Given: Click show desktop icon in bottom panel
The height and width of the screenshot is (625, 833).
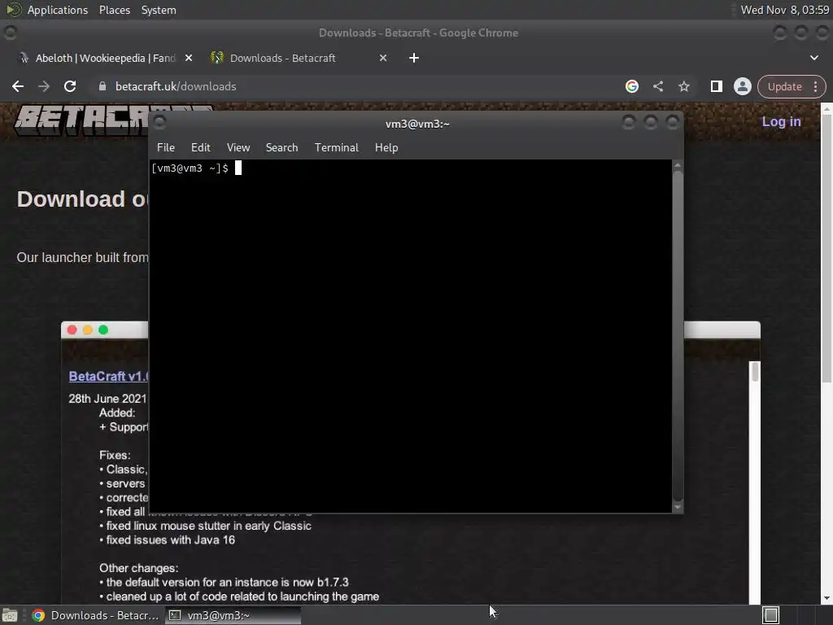Looking at the screenshot, I should (10, 615).
